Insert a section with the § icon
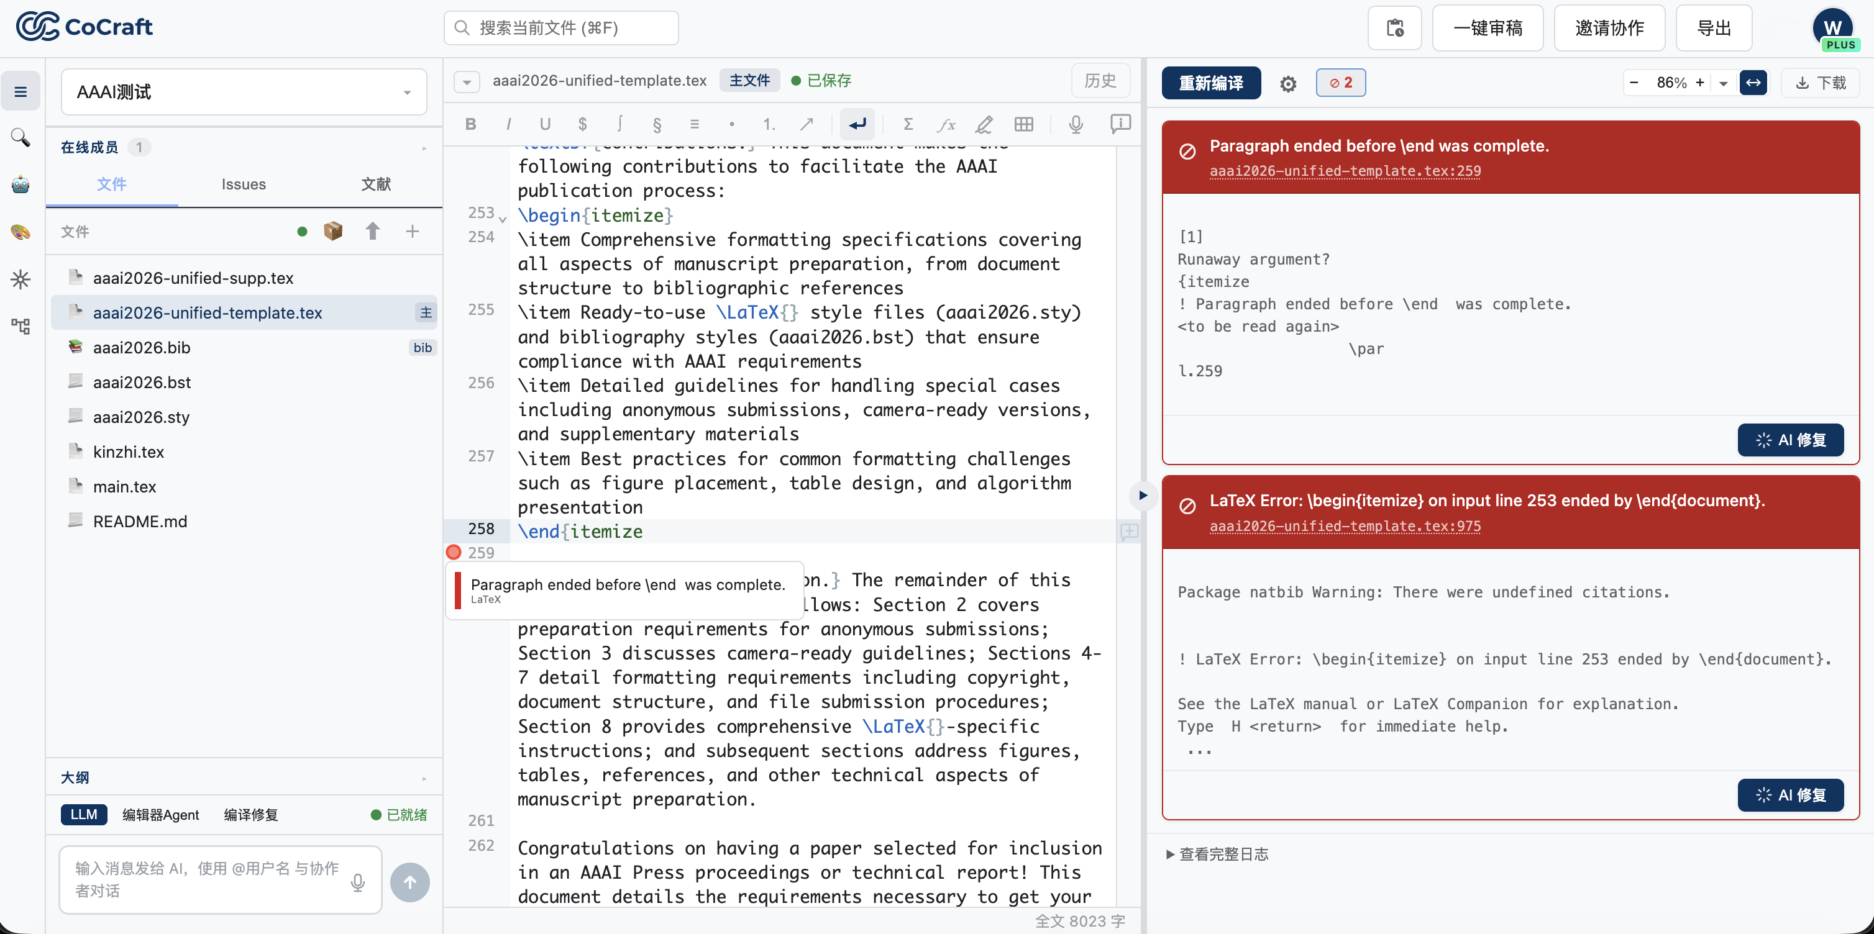The width and height of the screenshot is (1874, 934). pyautogui.click(x=657, y=124)
